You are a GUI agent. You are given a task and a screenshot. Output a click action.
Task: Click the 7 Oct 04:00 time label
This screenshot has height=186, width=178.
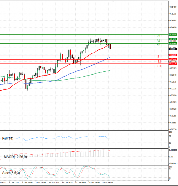[x=41, y=183]
